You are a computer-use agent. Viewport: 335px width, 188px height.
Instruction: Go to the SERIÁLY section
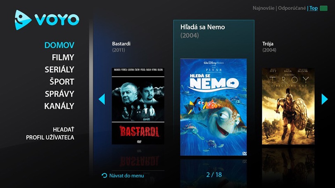tap(59, 69)
